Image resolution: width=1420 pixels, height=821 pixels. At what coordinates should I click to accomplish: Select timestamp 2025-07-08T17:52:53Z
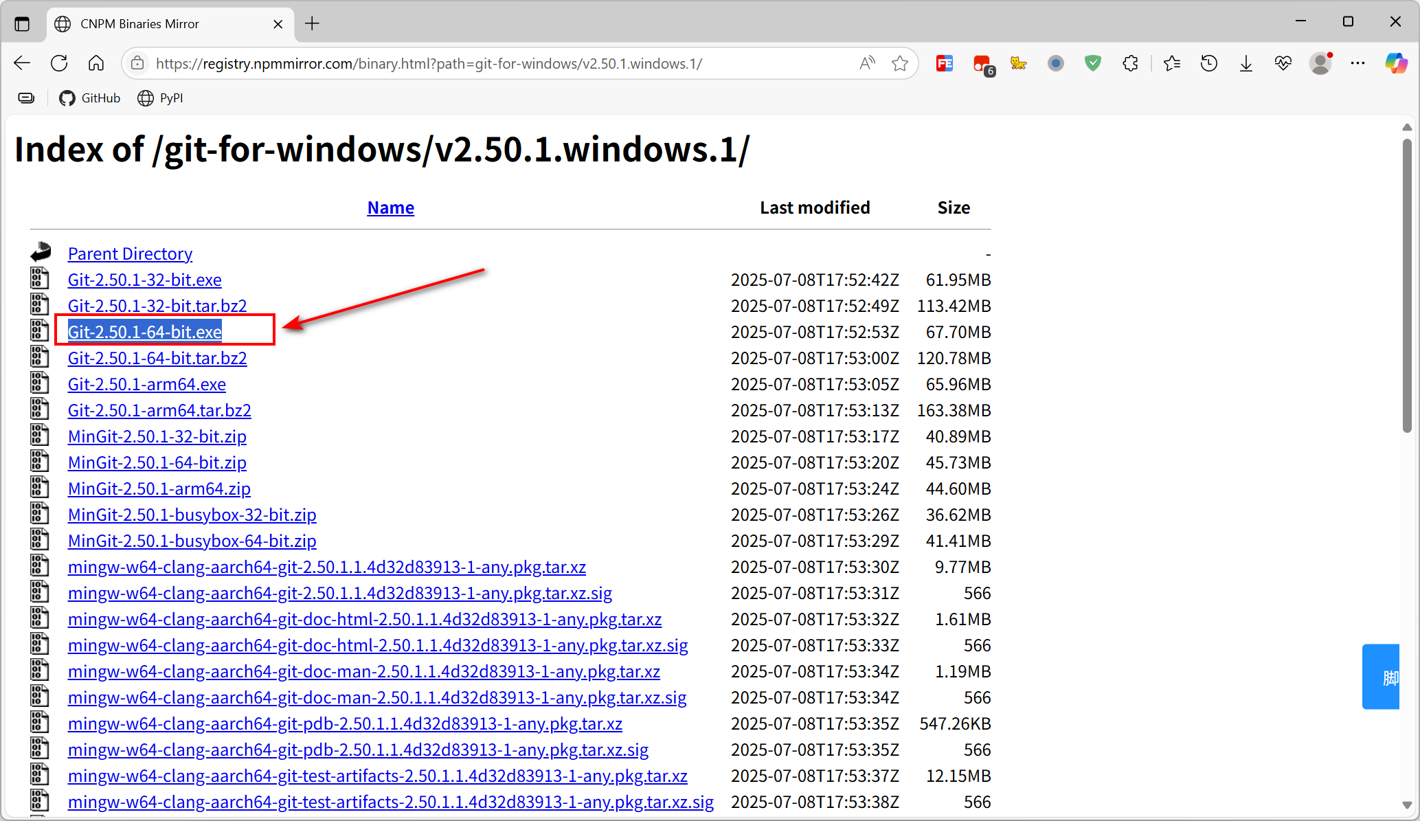click(815, 332)
